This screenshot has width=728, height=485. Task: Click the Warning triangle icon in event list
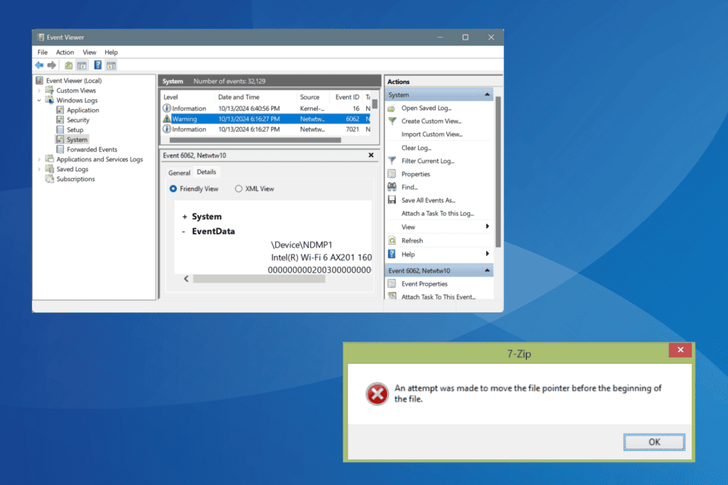[166, 119]
